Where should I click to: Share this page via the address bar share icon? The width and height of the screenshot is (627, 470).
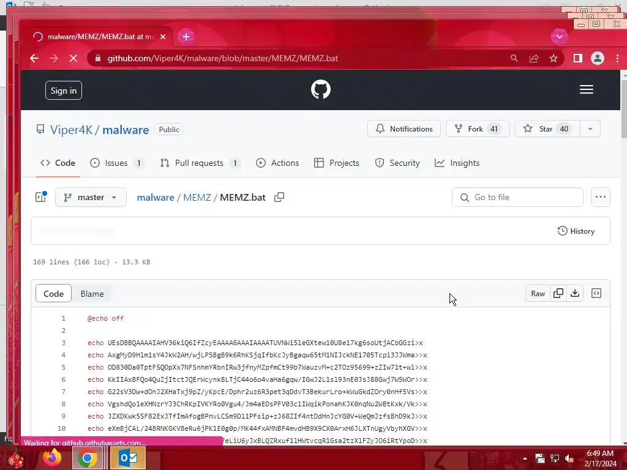point(534,58)
